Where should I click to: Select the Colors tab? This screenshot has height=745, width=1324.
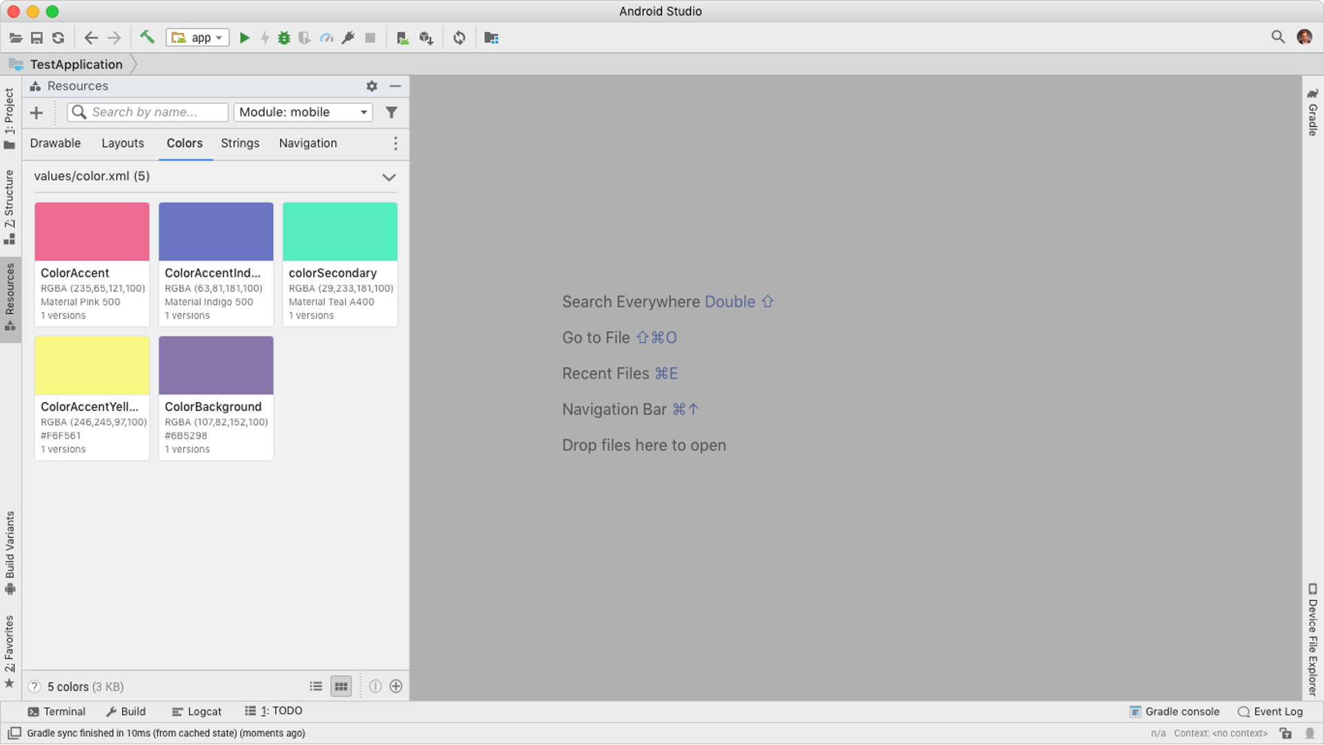click(185, 143)
